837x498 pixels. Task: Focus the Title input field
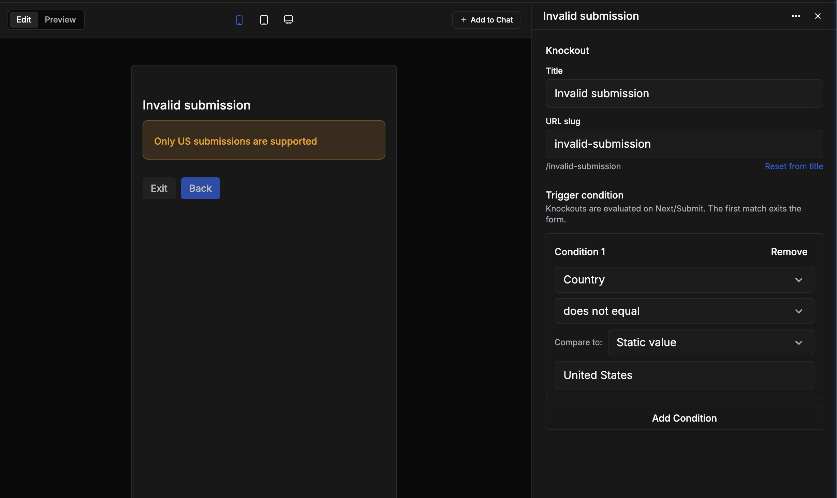(x=684, y=93)
